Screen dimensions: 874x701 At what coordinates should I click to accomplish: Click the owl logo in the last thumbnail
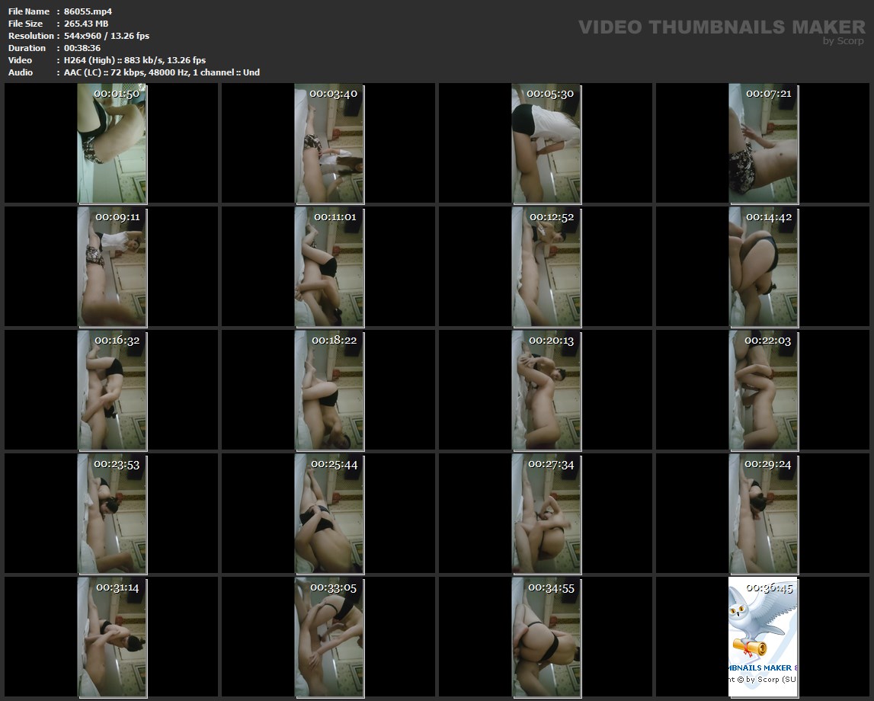(758, 621)
